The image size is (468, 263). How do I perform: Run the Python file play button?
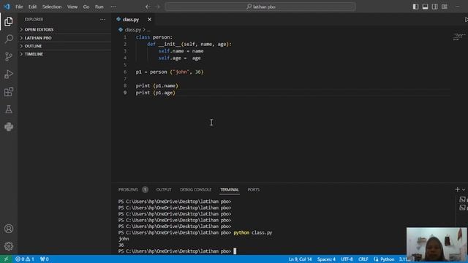[466, 20]
